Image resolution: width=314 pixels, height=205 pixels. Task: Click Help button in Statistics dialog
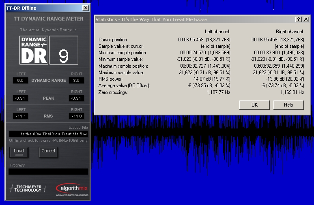coord(288,105)
